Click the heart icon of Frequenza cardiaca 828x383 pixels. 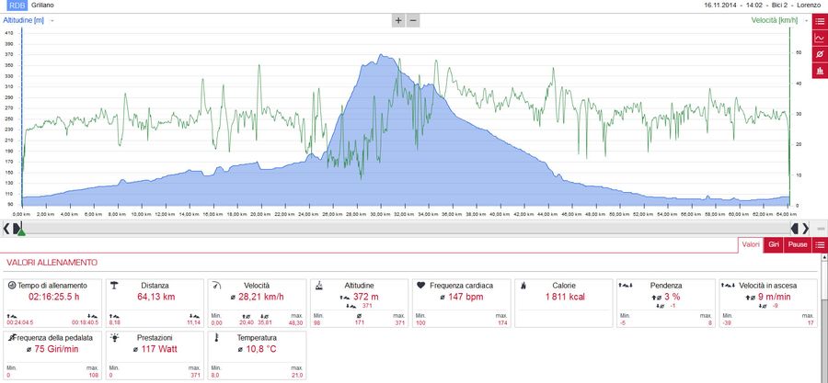click(x=420, y=285)
